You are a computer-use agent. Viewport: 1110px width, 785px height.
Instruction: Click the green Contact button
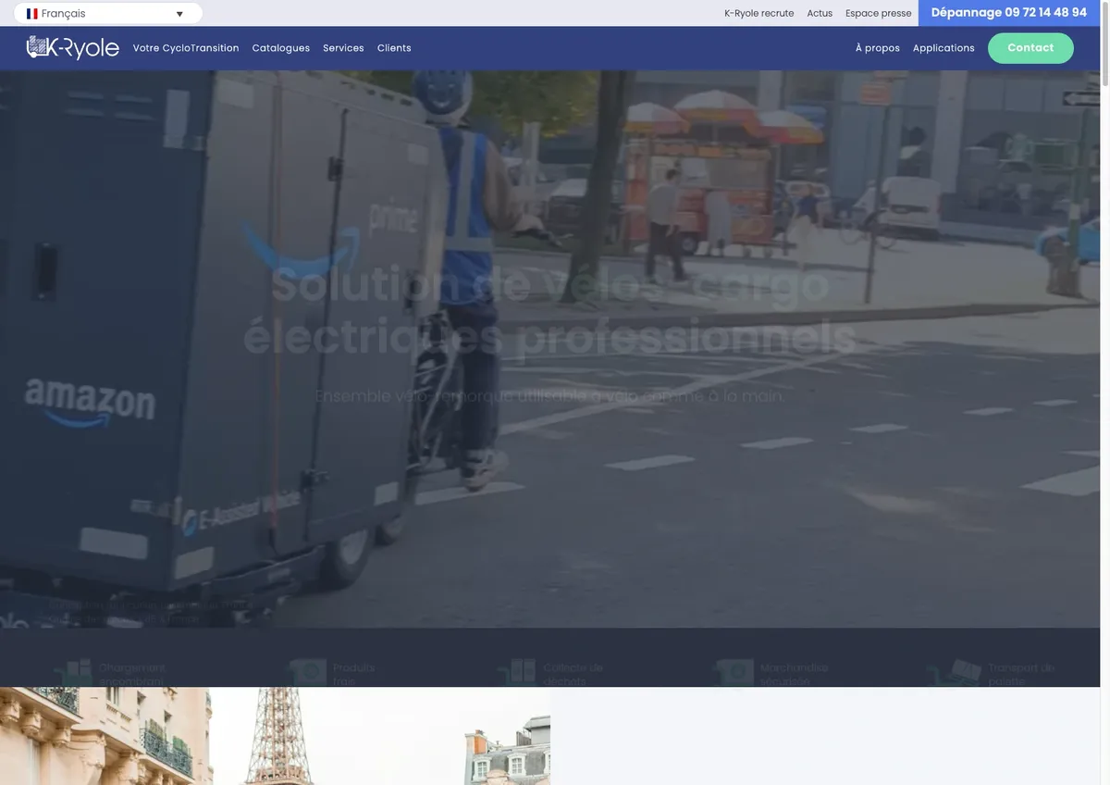(1030, 48)
